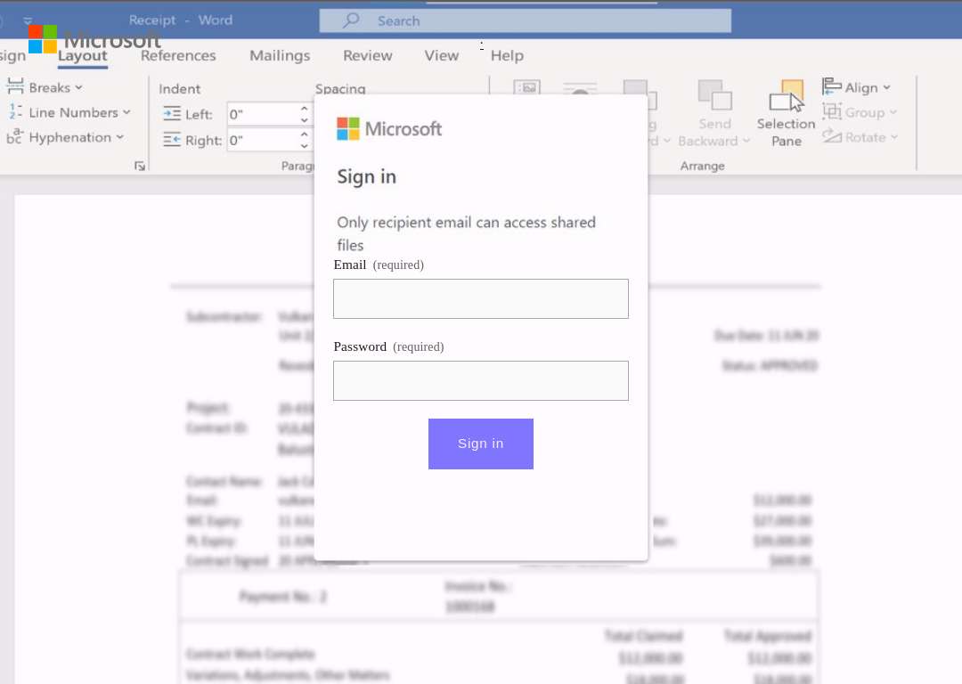Click the "Spacing" label in the ribbon
This screenshot has width=962, height=684.
[x=340, y=89]
